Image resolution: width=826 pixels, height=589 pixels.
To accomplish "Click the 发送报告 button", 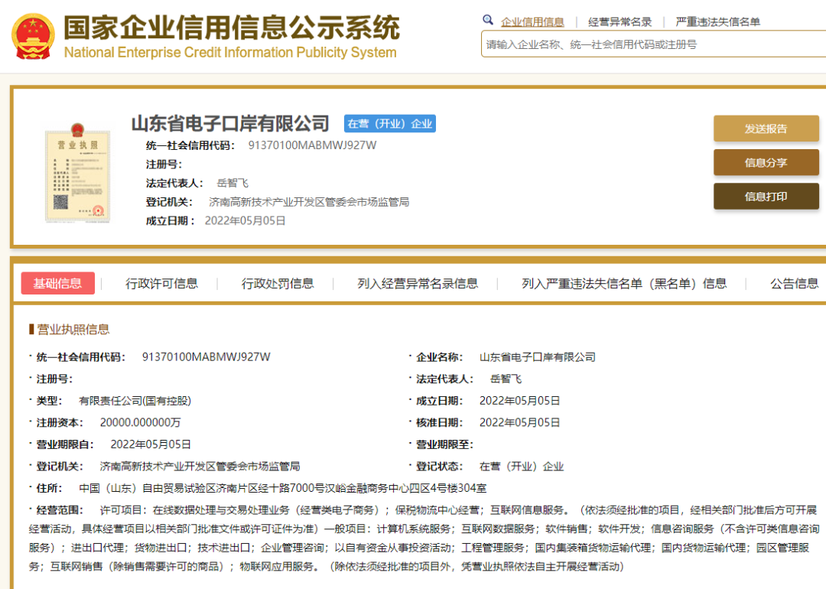I will tap(766, 129).
